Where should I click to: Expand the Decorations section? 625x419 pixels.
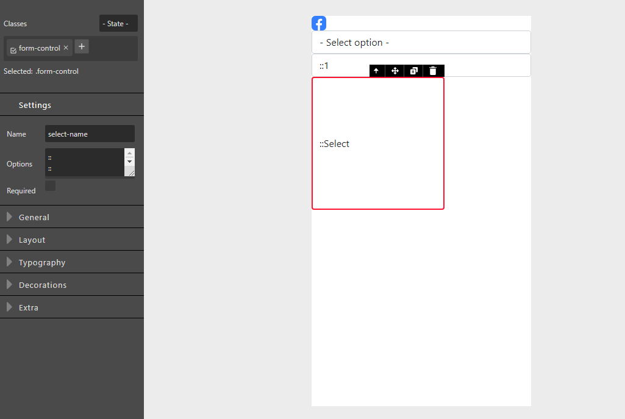click(x=72, y=284)
